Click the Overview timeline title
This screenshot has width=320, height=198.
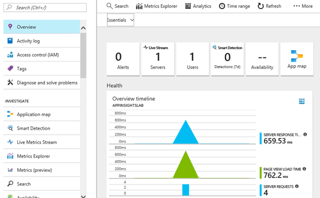tap(134, 98)
